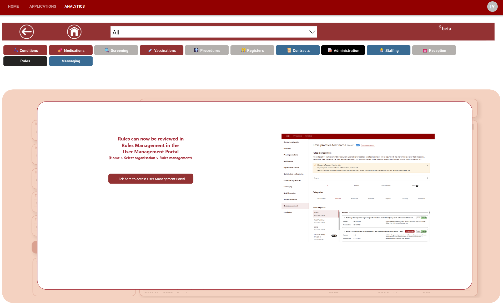503x308 pixels.
Task: Select the Administration category button
Action: coord(343,50)
